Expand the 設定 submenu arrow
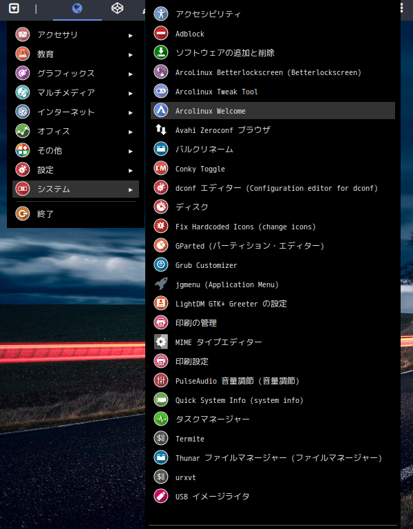 pyautogui.click(x=131, y=170)
